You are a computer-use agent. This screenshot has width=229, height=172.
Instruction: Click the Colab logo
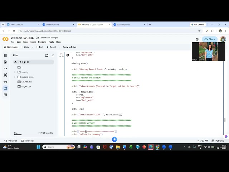[5, 39]
